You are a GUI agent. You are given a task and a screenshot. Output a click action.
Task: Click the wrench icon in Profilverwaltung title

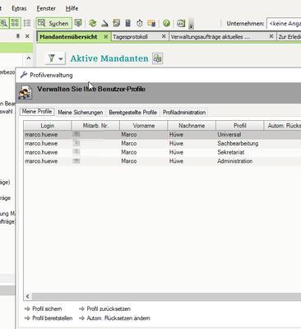[x=24, y=75]
